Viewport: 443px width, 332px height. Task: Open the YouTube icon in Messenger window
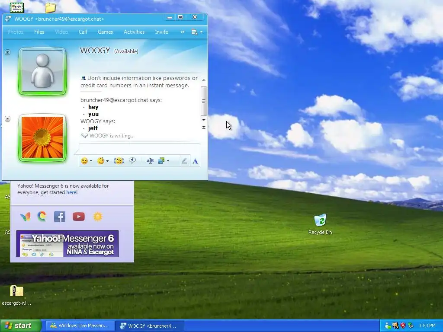(x=79, y=217)
